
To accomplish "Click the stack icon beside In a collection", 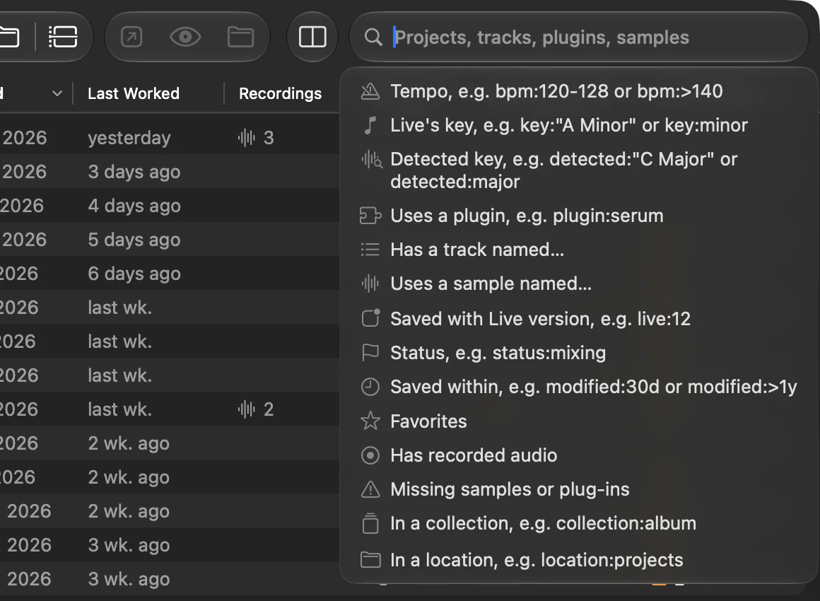I will coord(370,524).
